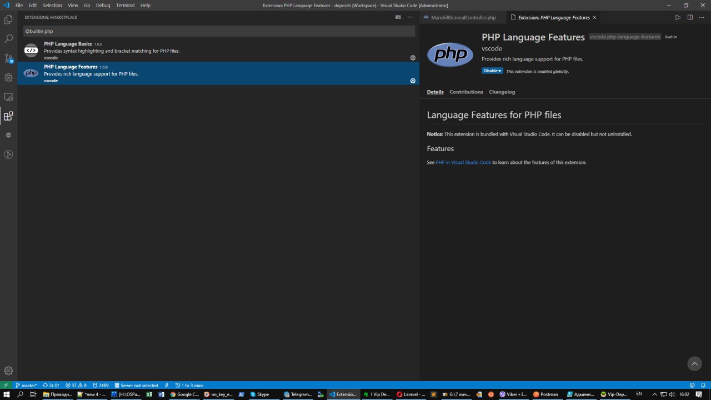Split the editor to the right
Screen dimensions: 711x400
690,17
